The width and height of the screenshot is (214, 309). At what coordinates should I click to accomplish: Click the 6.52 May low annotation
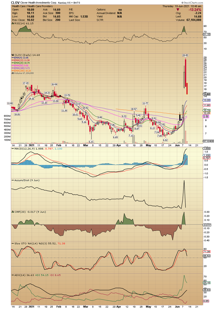click(x=165, y=140)
